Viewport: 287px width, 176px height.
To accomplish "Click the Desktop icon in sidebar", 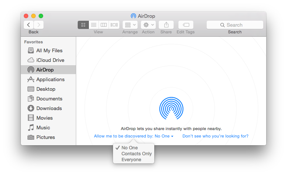I will (31, 89).
